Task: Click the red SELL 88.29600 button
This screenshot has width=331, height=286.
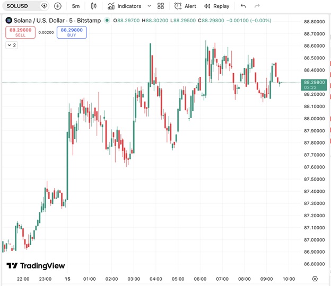Action: (19, 32)
